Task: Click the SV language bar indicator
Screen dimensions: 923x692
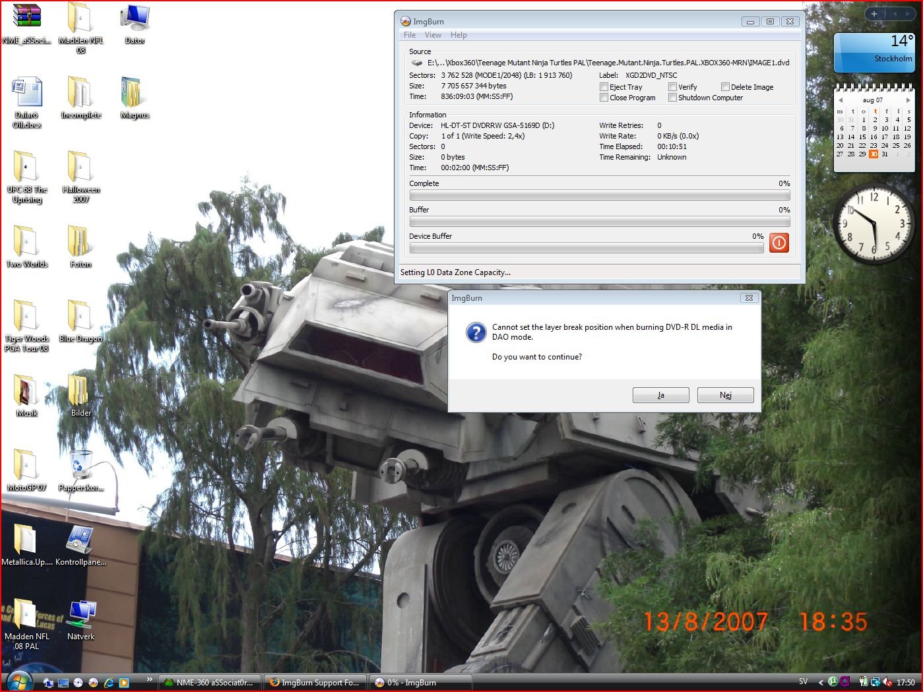Action: pyautogui.click(x=803, y=681)
